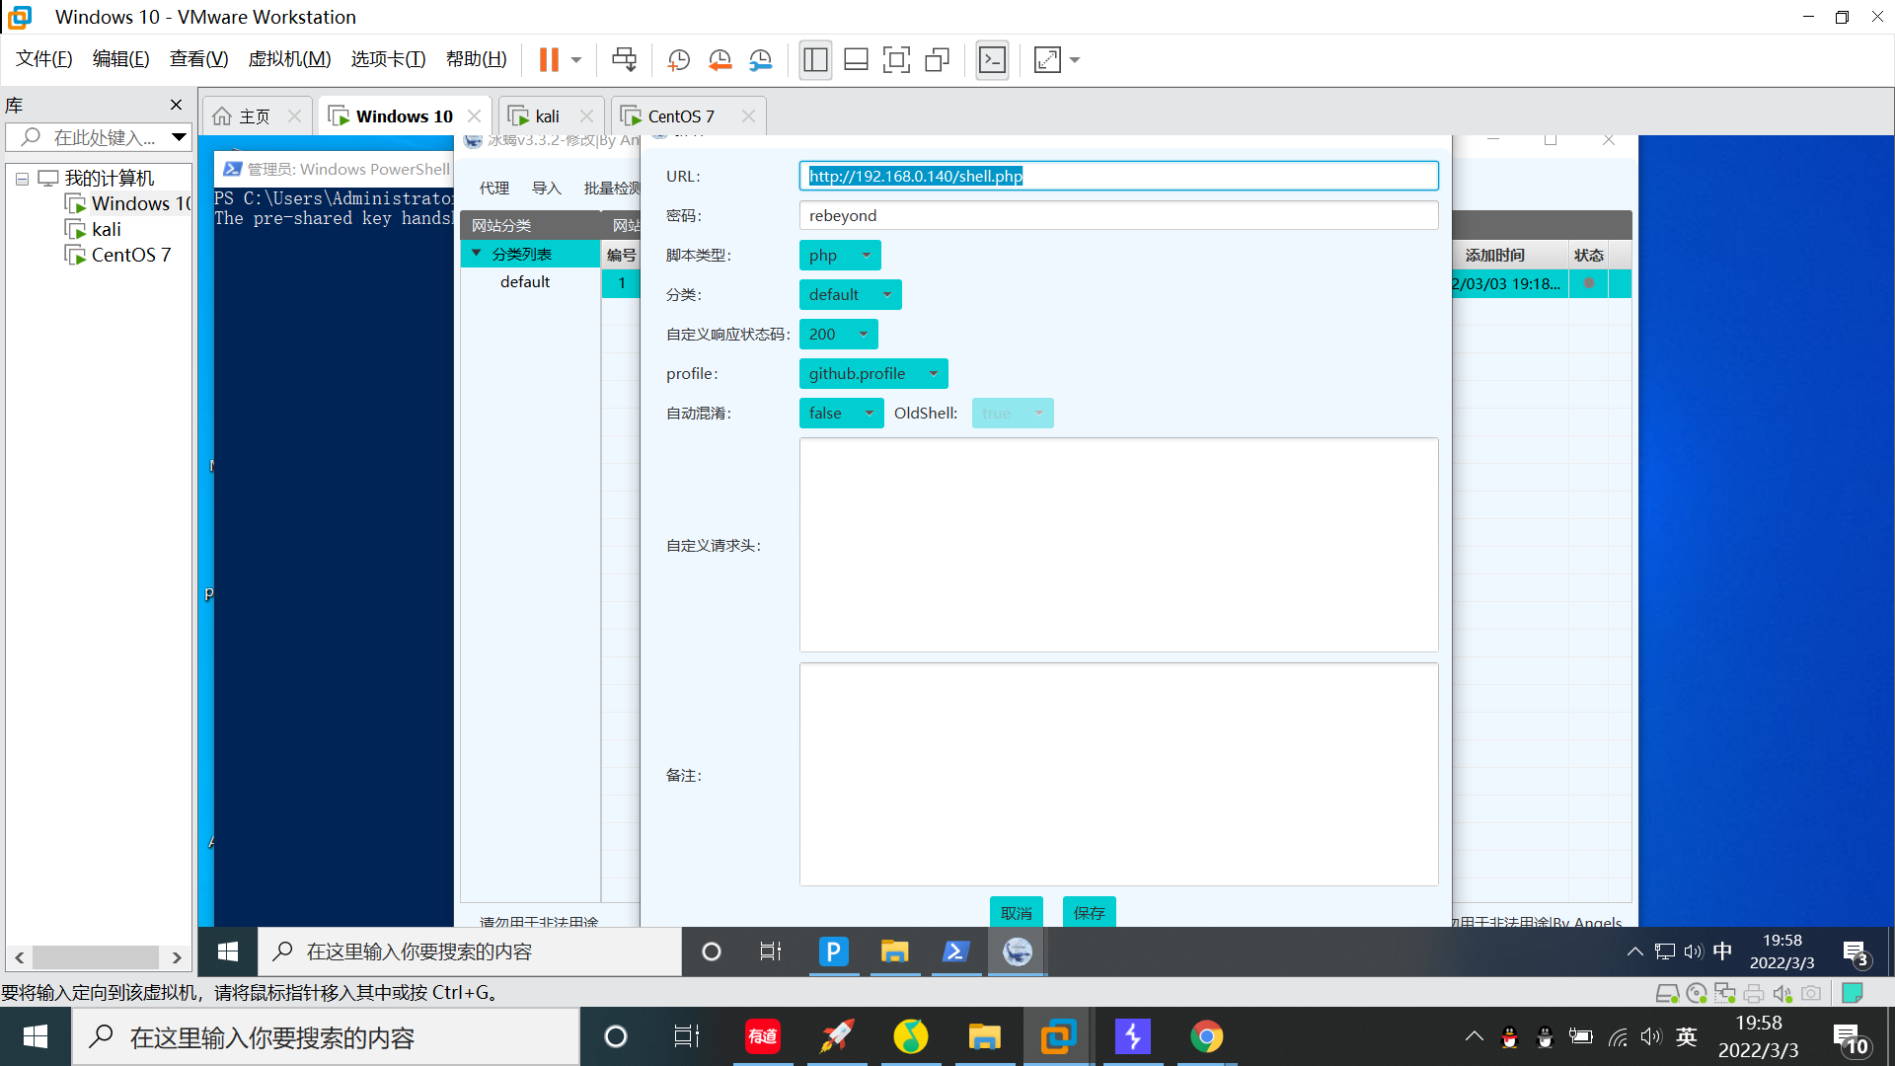Screen dimensions: 1895x1066
Task: Click the pause virtual machine button
Action: pos(549,60)
